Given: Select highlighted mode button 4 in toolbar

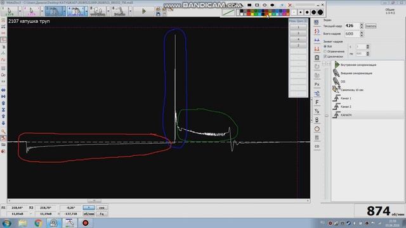Looking at the screenshot, I should pos(75,11).
